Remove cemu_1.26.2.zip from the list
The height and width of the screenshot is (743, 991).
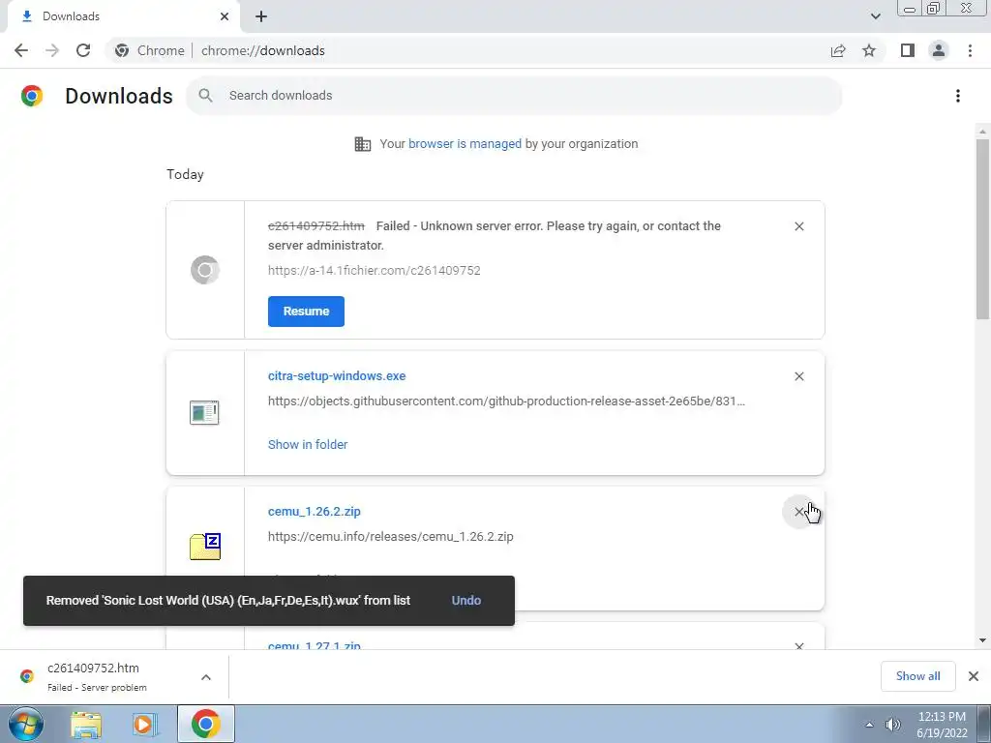[x=798, y=512]
